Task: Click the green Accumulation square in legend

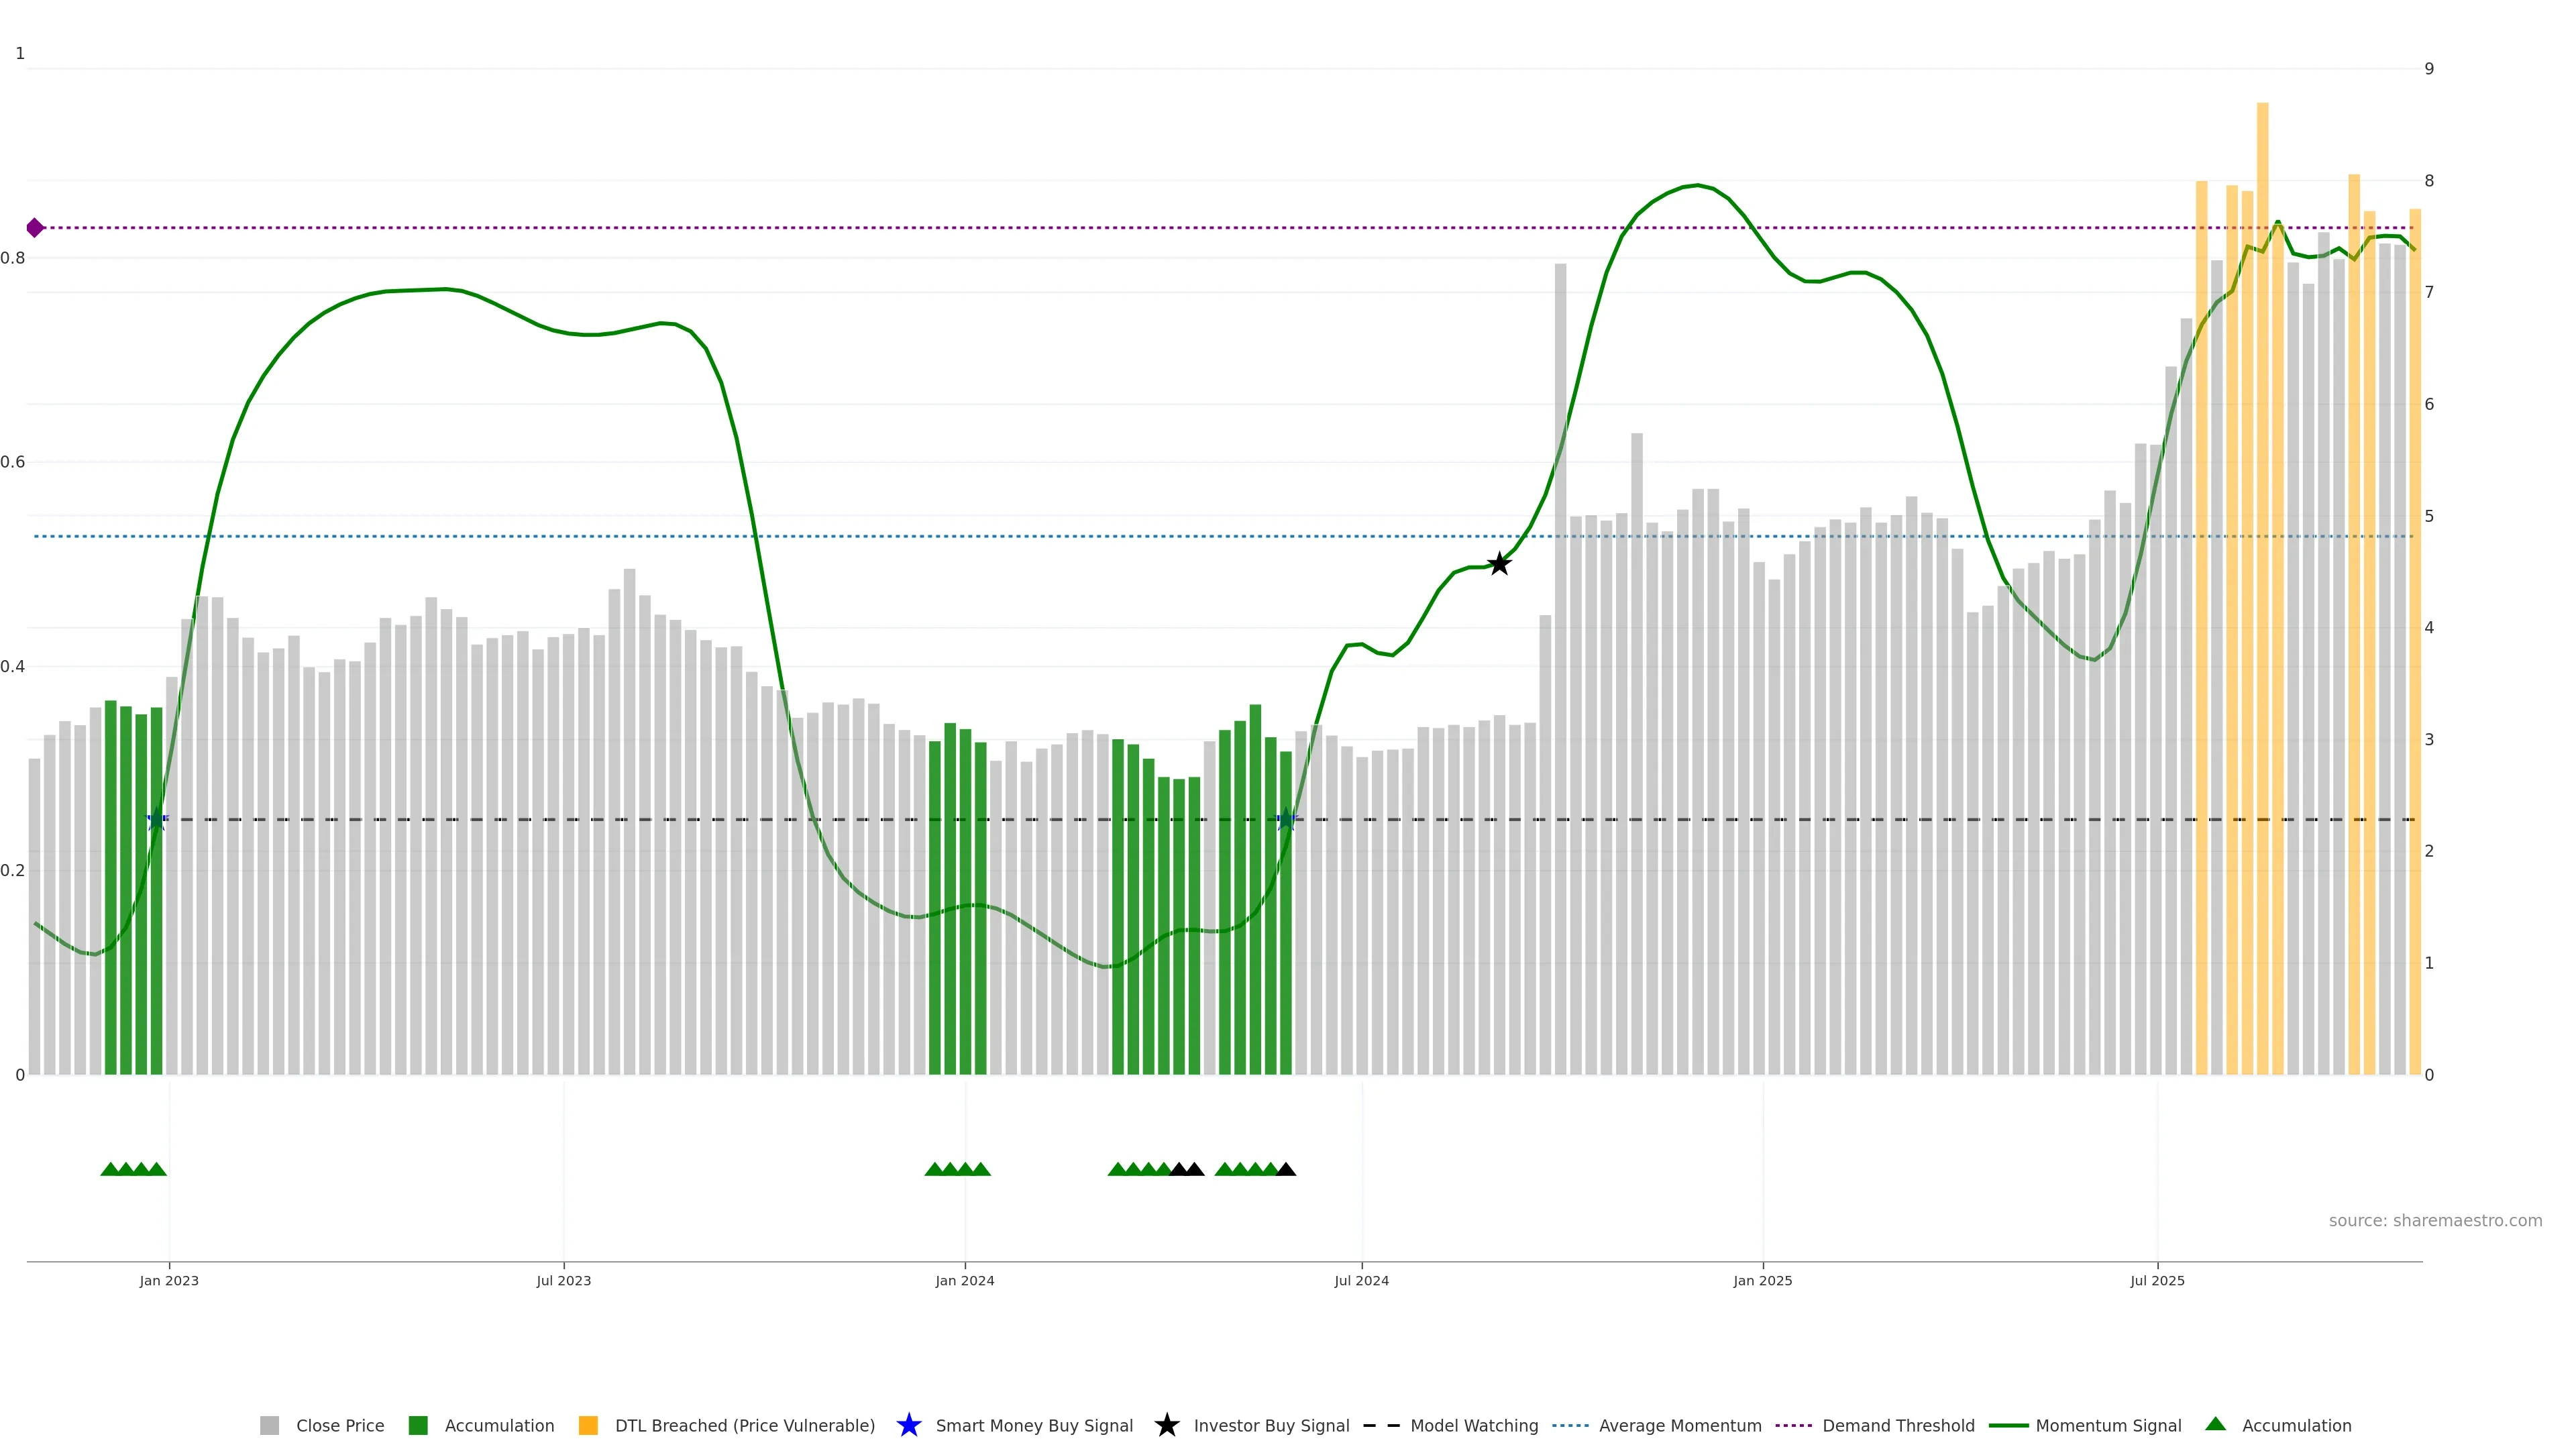Action: click(x=418, y=1425)
